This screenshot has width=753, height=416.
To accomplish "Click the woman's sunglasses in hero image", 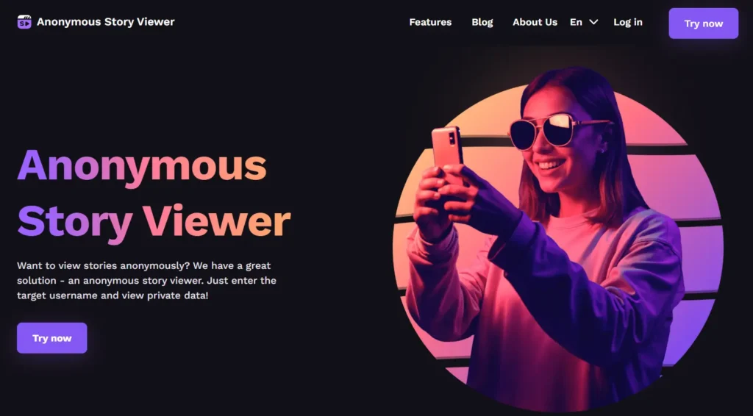I will (552, 130).
